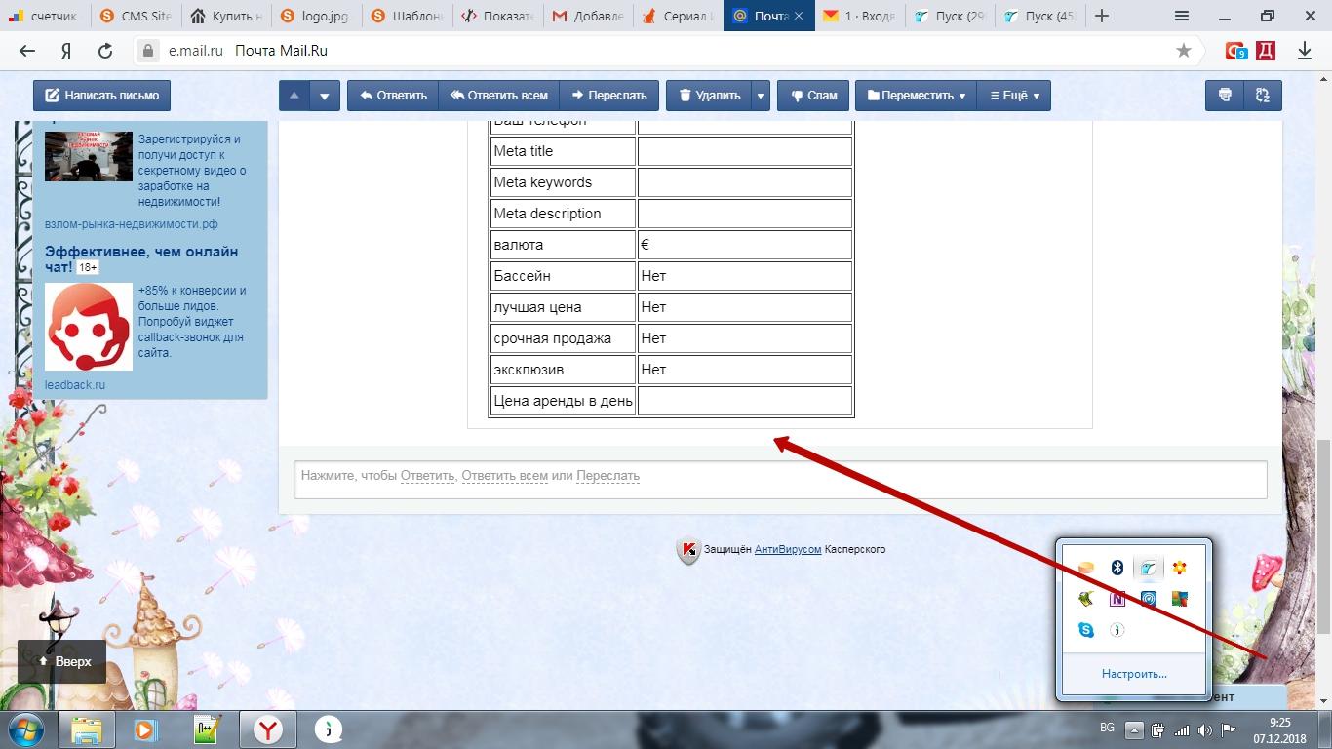Expand the Удалить dropdown arrow

coord(761,96)
